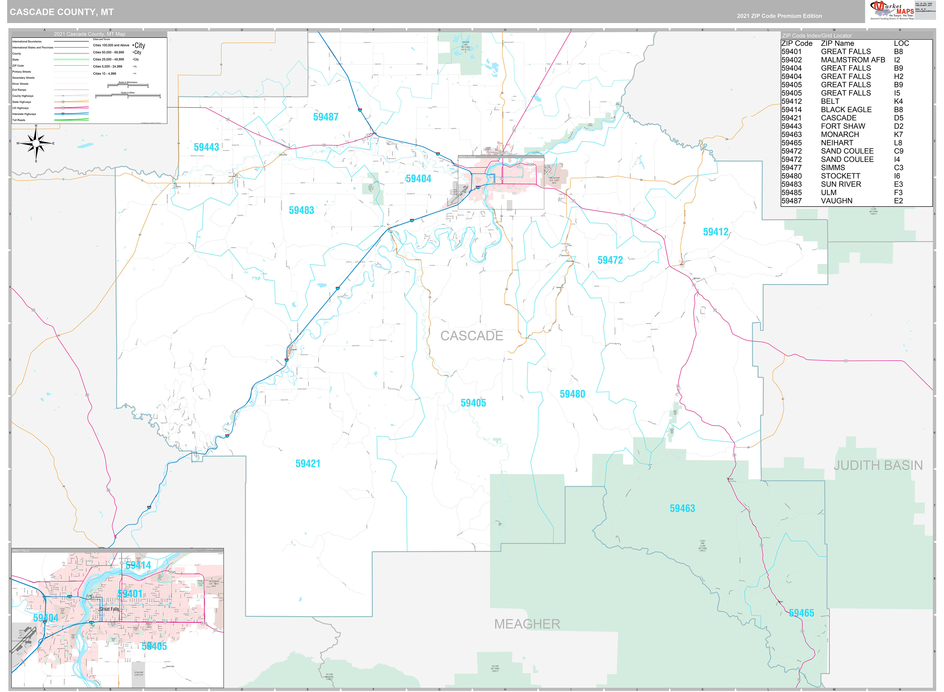
Task: Click the US Highways legend entry
Action: (x=50, y=108)
